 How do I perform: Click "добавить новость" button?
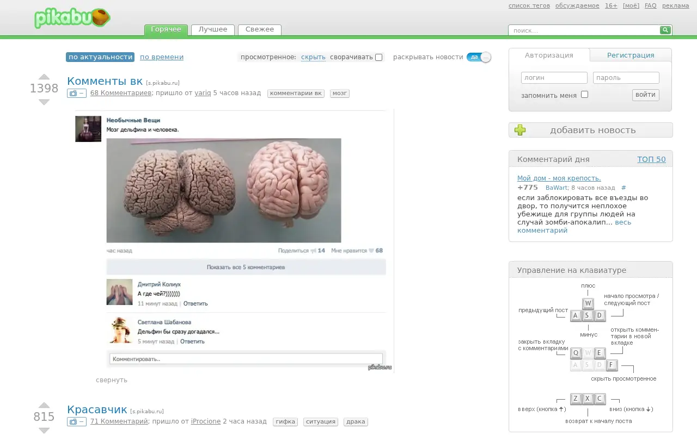591,130
